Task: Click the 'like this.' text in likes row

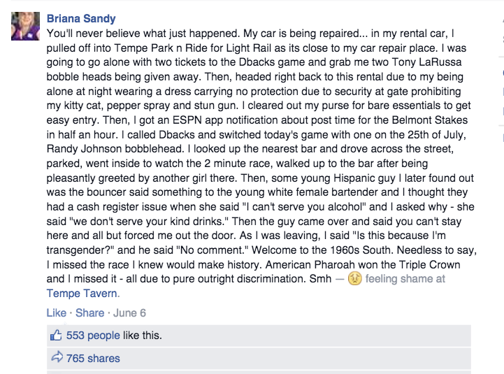Action: (142, 336)
